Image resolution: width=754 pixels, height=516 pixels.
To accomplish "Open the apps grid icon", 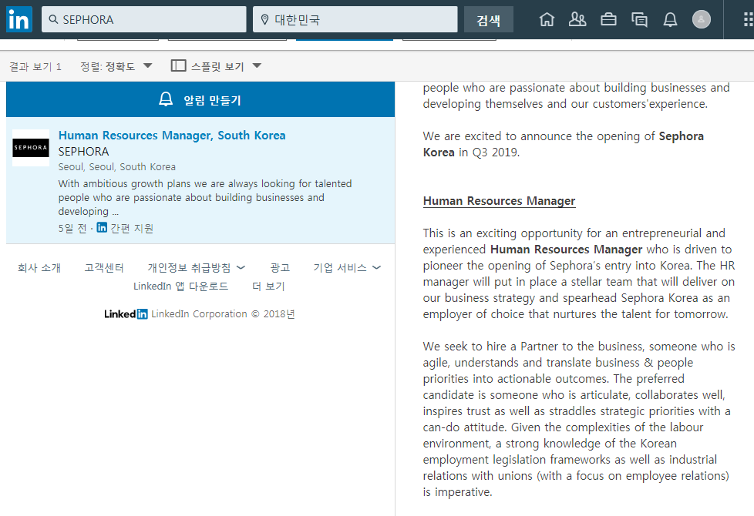I will coord(748,20).
